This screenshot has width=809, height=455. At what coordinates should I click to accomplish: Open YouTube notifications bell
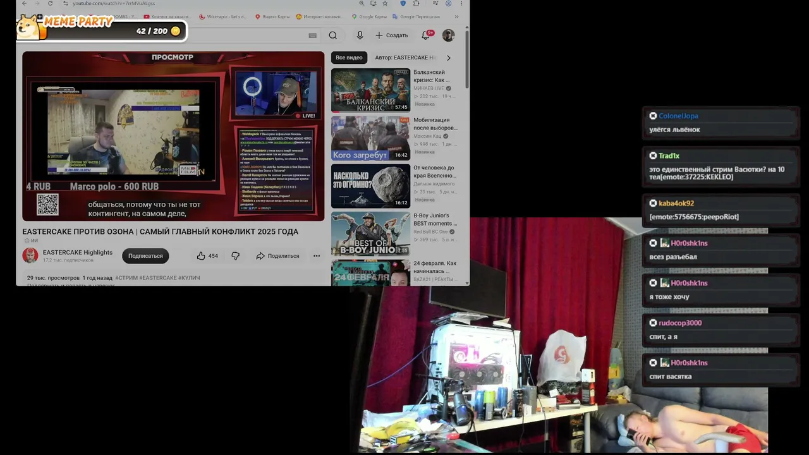[426, 35]
